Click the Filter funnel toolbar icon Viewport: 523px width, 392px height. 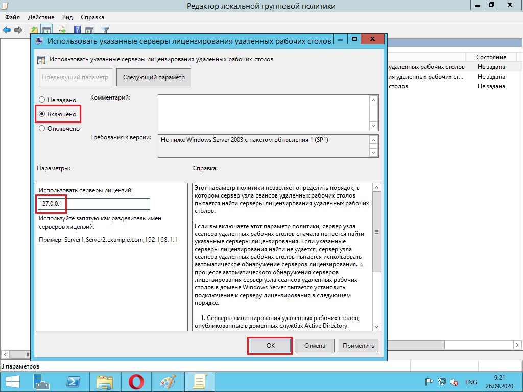105,30
